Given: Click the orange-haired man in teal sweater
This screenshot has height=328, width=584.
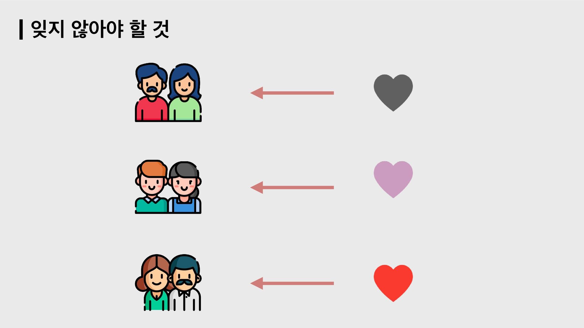Looking at the screenshot, I should point(151,187).
